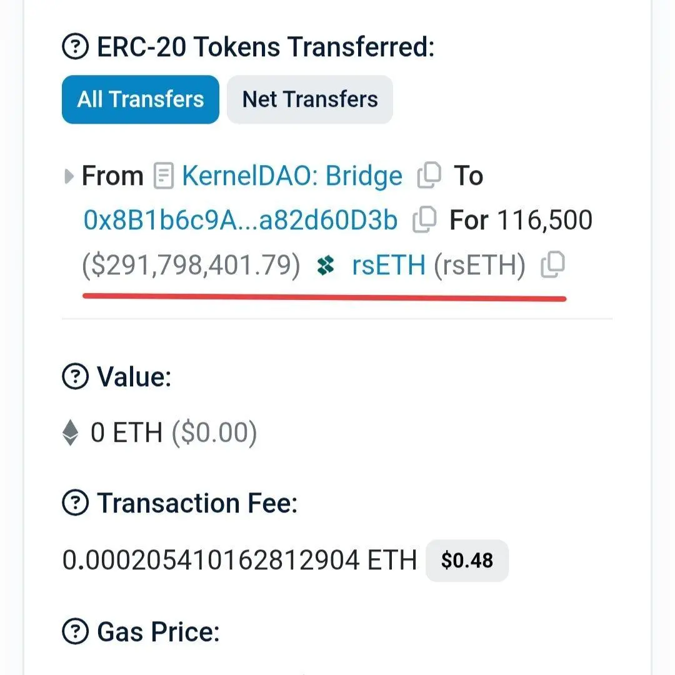Click the Ethereum diamond icon near 0 ETH
This screenshot has width=675, height=675.
tap(71, 432)
